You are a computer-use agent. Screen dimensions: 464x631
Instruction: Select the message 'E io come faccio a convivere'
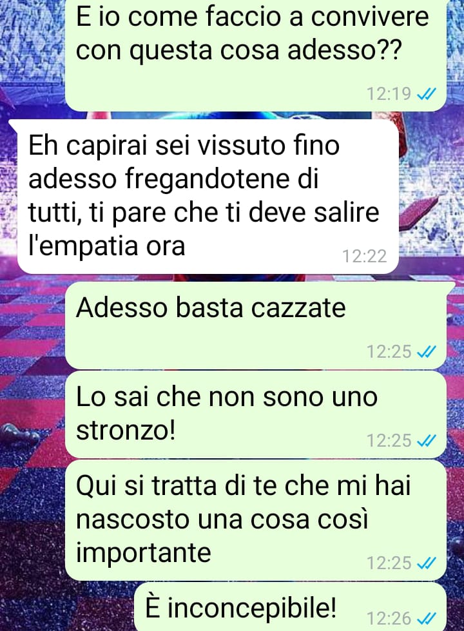point(256,54)
